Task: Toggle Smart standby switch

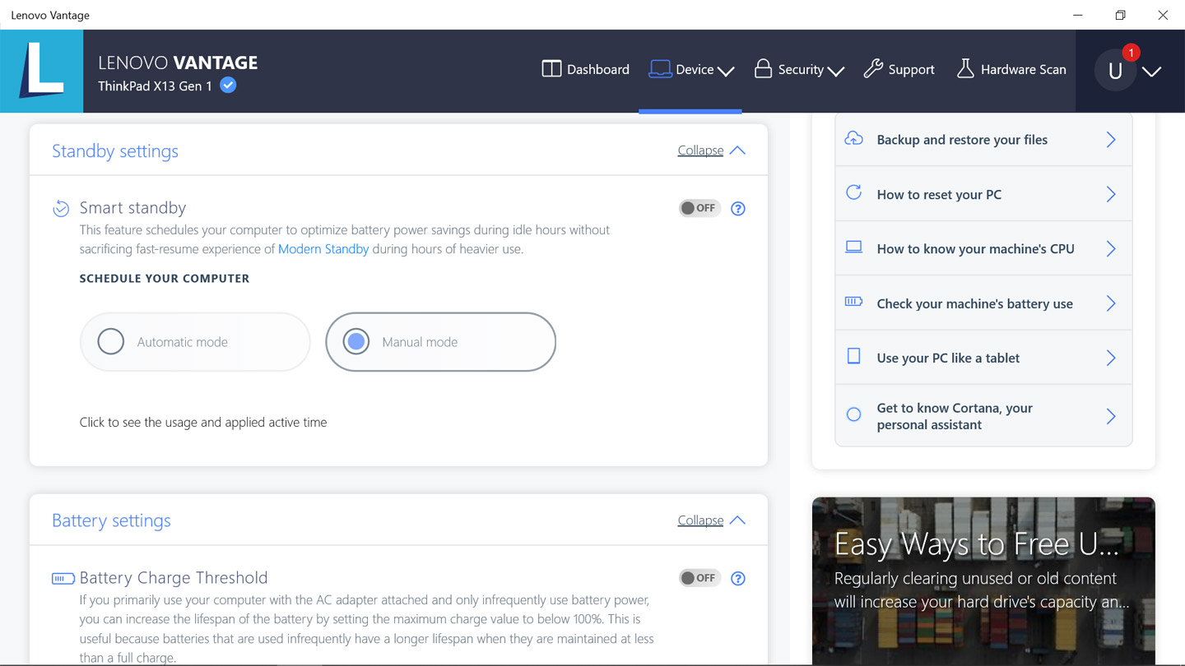Action: [699, 208]
